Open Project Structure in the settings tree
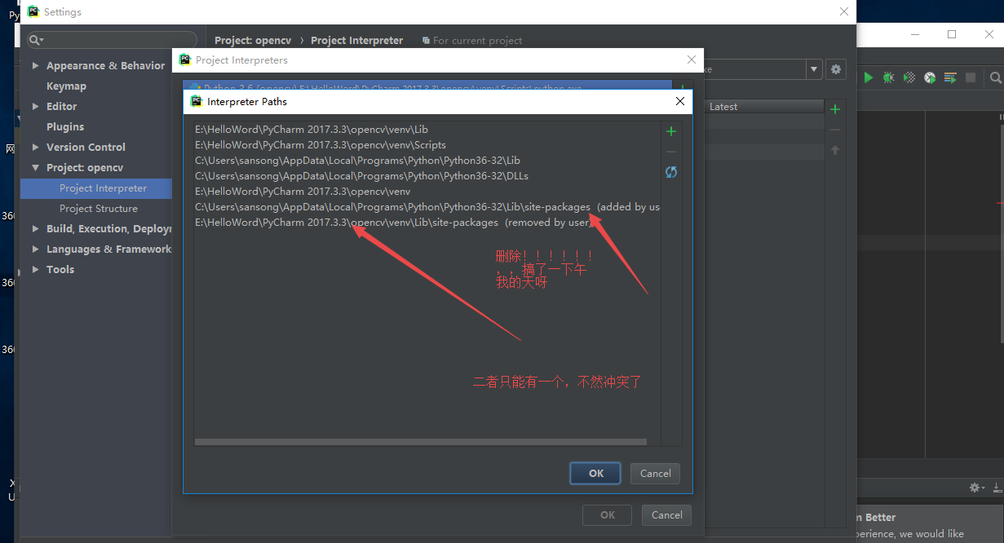The width and height of the screenshot is (1004, 543). click(99, 209)
